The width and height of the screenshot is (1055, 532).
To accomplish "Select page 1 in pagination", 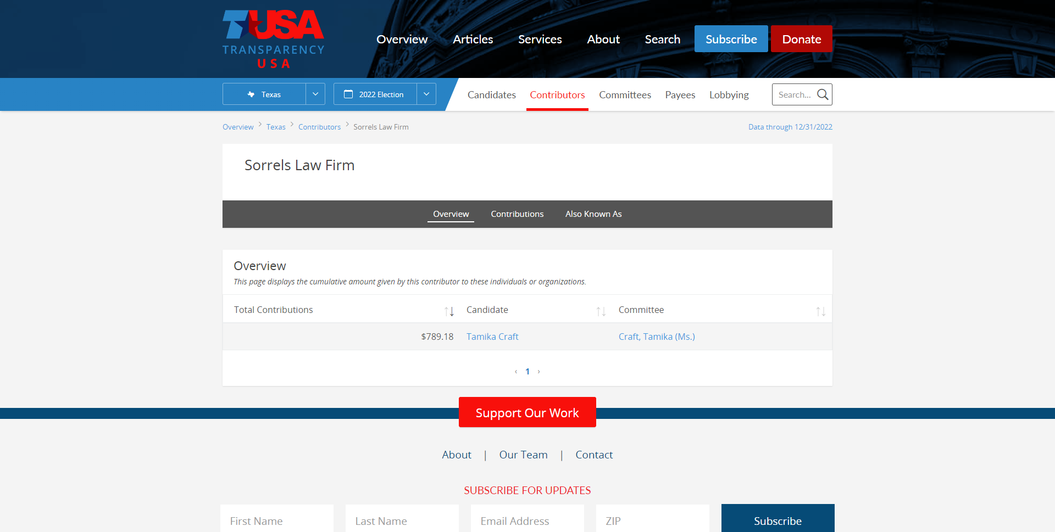I will pyautogui.click(x=527, y=372).
